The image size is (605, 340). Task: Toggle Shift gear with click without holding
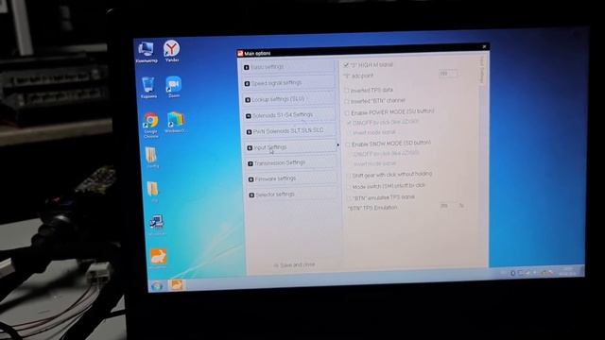tap(349, 176)
